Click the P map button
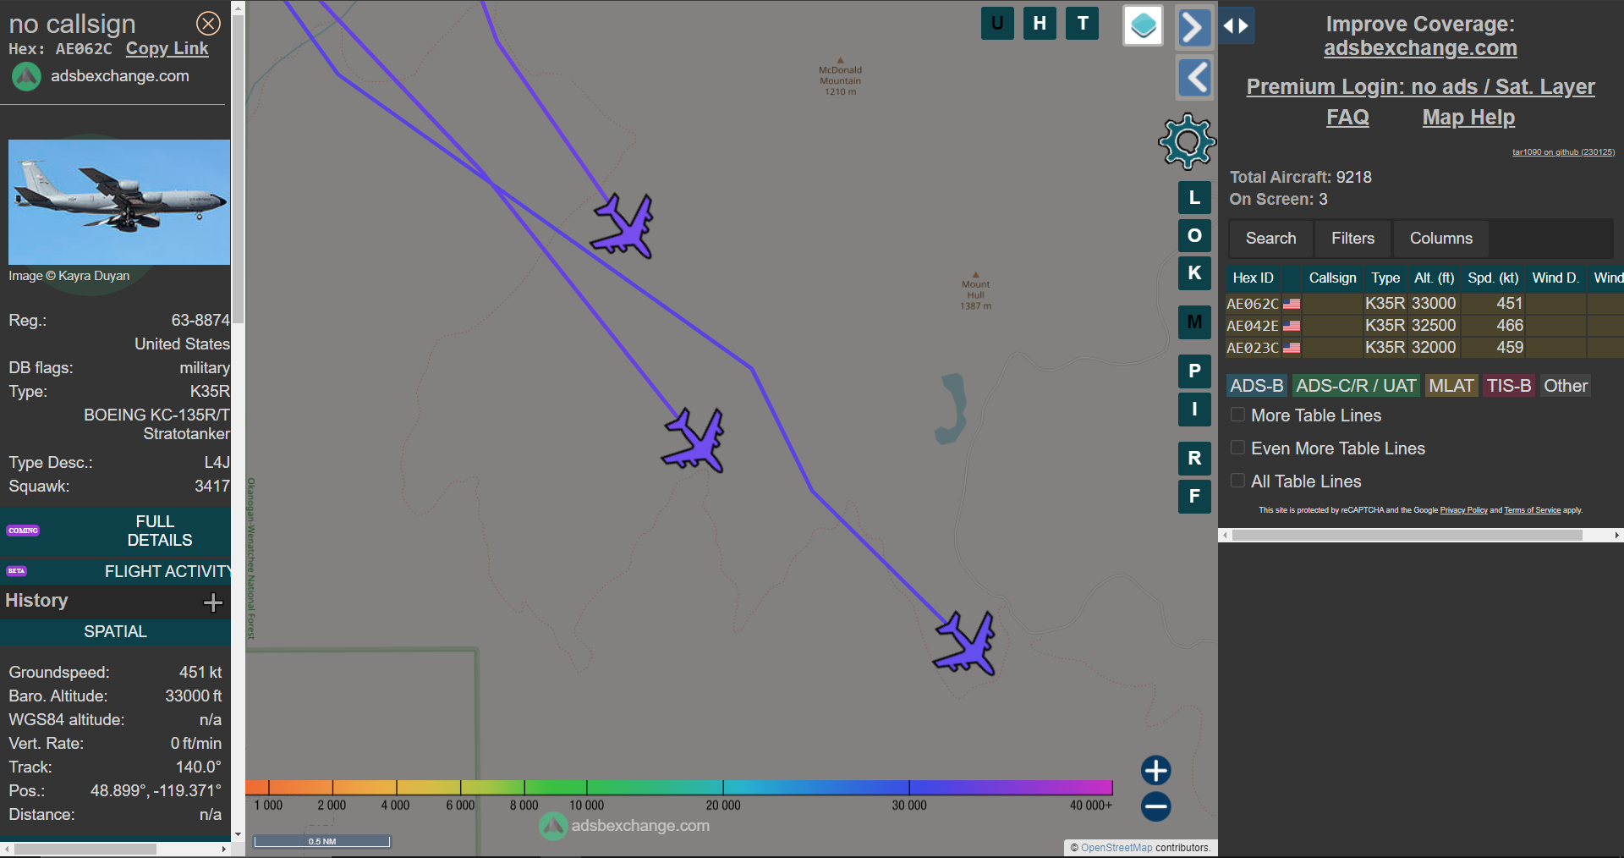 point(1194,371)
